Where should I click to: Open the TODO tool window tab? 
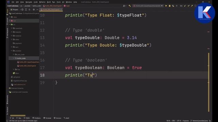tap(27, 118)
